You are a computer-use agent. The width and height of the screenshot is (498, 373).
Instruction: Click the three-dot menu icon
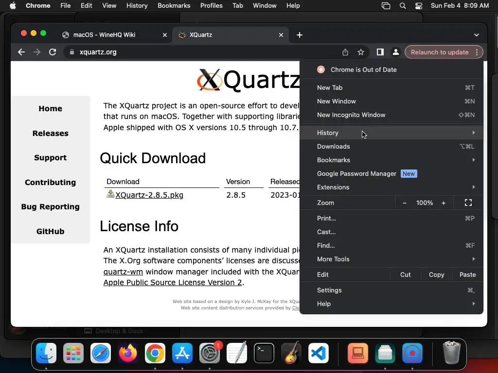[477, 52]
